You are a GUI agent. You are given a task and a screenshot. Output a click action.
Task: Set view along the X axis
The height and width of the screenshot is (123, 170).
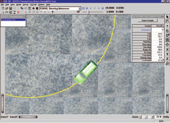pos(167,49)
